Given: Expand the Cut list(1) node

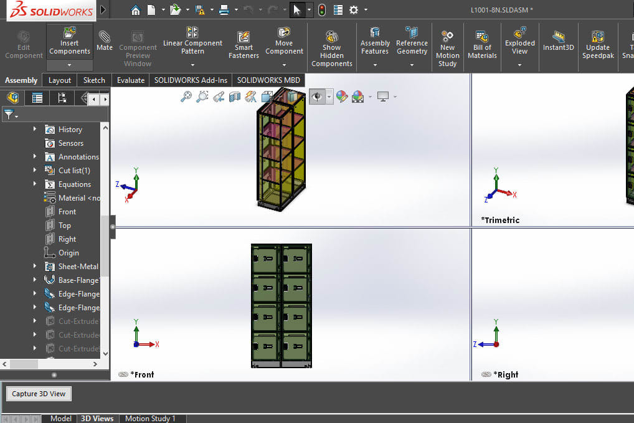Looking at the screenshot, I should [35, 170].
